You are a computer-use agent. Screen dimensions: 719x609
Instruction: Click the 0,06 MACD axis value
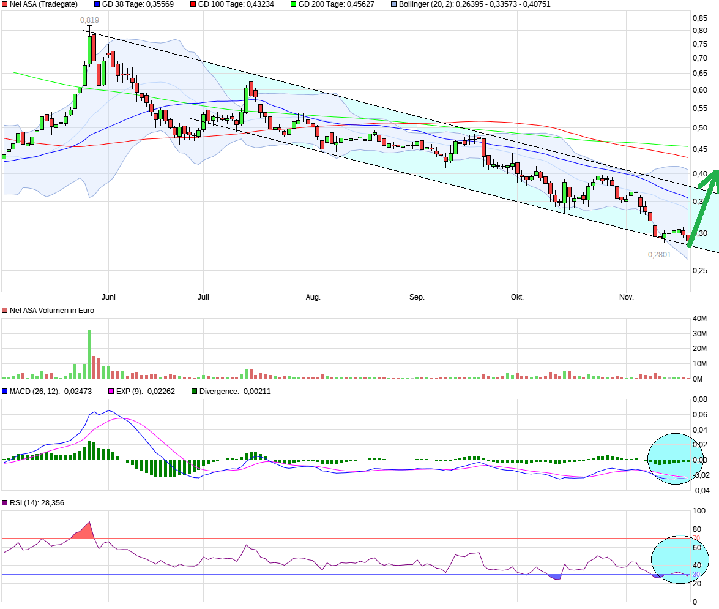[700, 415]
